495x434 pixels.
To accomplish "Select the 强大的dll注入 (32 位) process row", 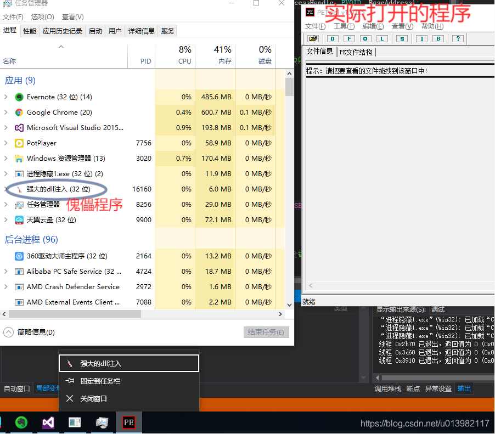I will pyautogui.click(x=142, y=189).
